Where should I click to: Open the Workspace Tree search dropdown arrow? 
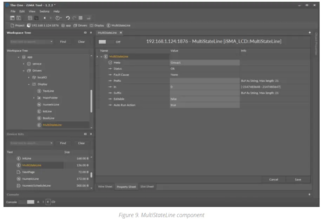52,42
